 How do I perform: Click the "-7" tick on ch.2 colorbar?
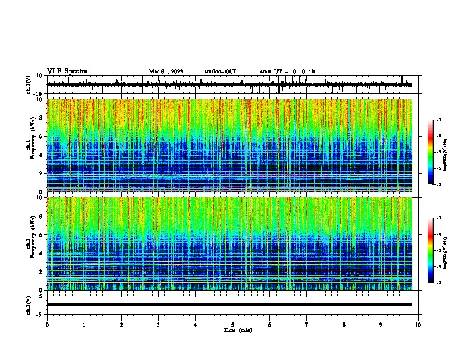(438, 283)
